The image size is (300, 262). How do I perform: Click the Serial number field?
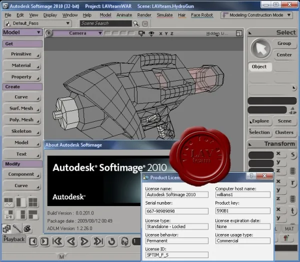point(177,211)
